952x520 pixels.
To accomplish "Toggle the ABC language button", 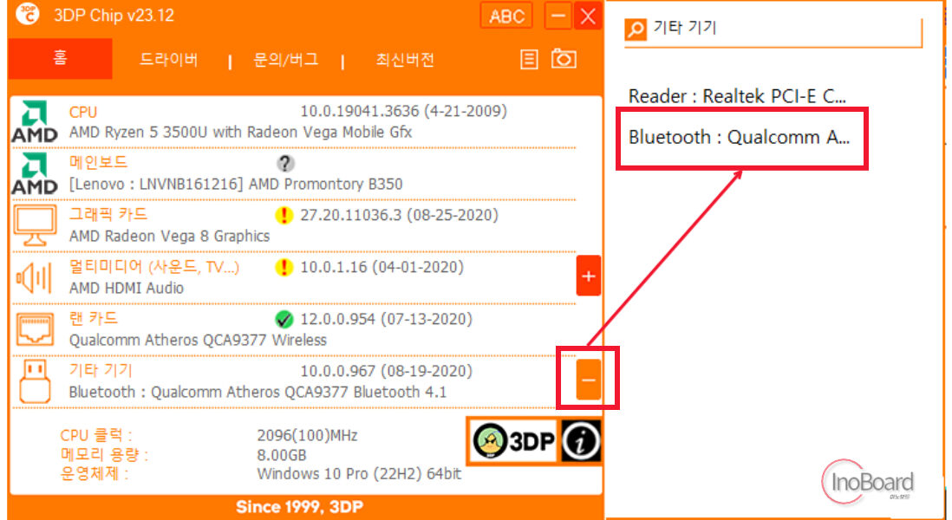I will (x=506, y=16).
